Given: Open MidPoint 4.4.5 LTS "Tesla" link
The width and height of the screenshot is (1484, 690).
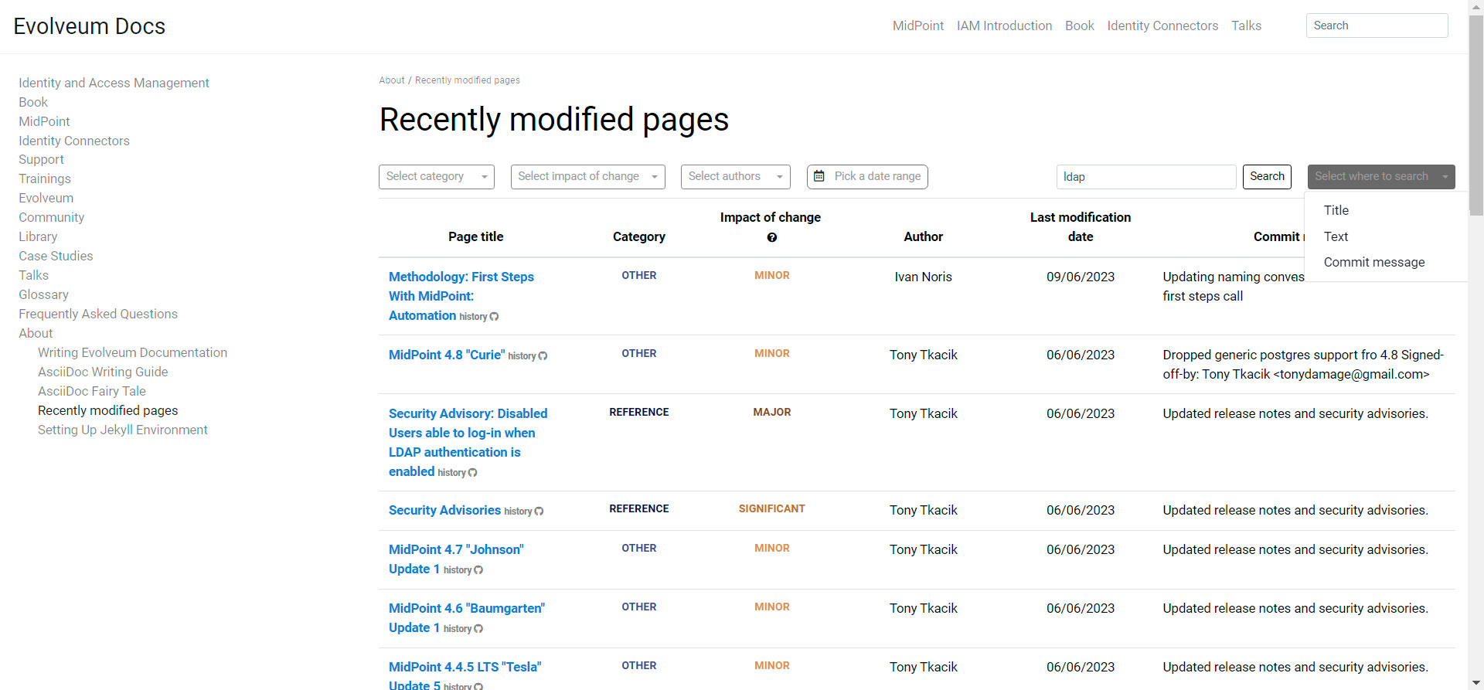Looking at the screenshot, I should pos(465,674).
